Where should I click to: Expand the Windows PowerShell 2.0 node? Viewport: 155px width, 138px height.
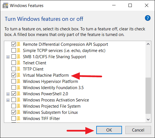coord(8,94)
